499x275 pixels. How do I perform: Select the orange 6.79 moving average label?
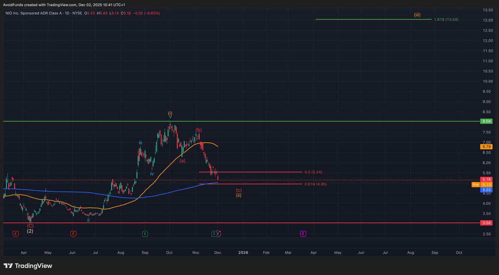487,147
